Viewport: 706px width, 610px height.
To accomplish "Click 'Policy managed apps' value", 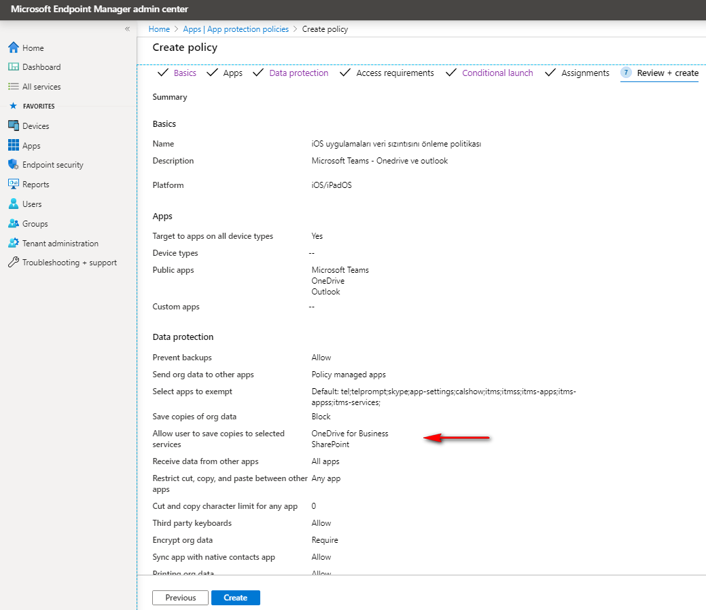I will click(349, 375).
